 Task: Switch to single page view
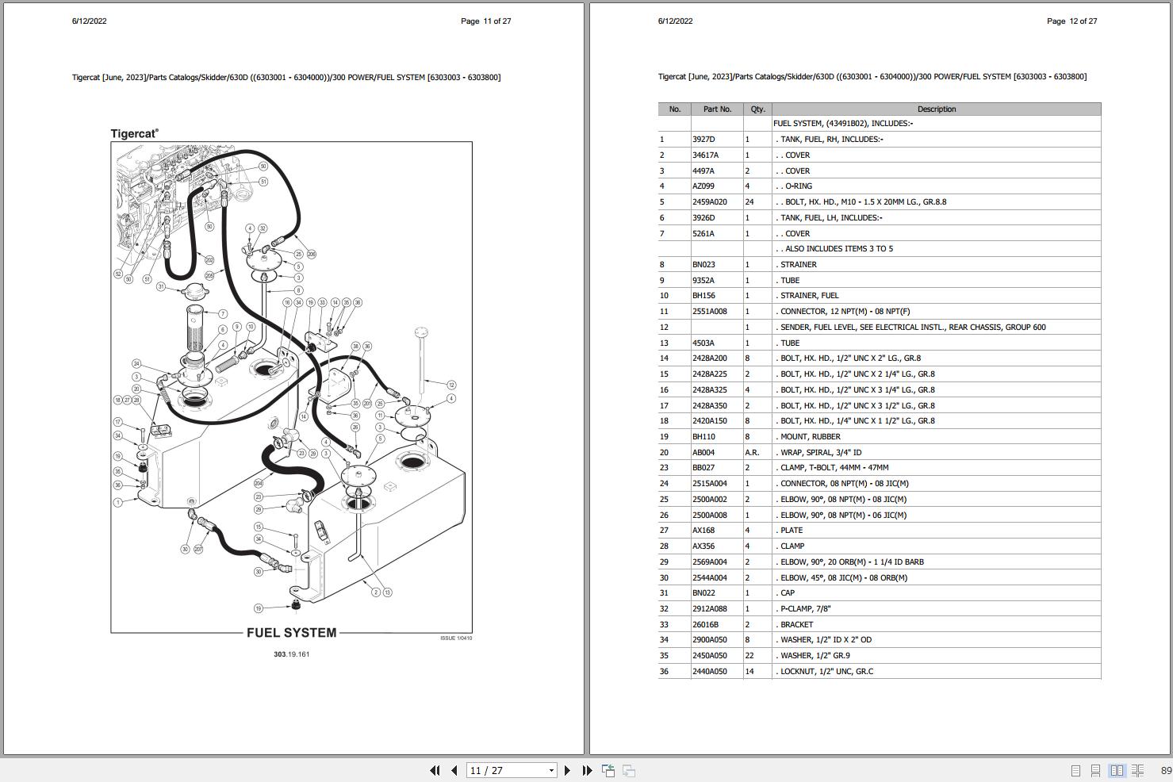(1075, 771)
